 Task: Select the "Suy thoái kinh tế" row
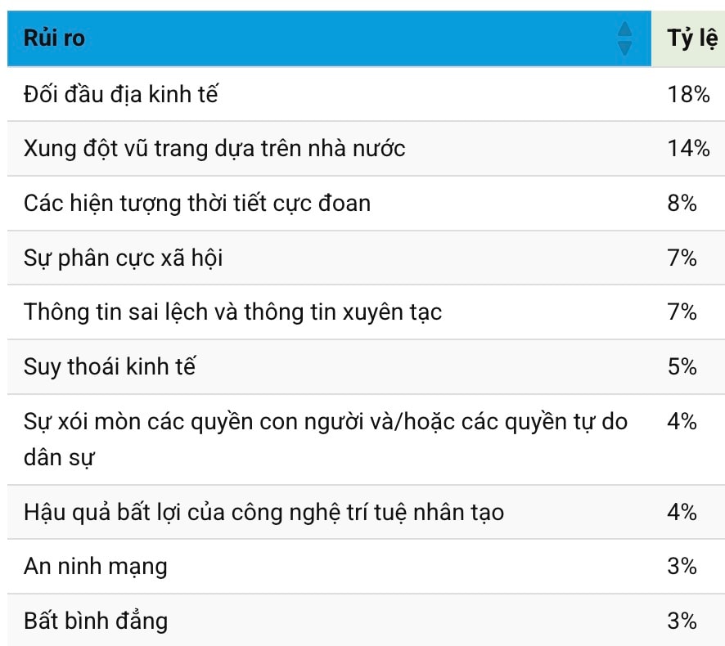point(110,366)
